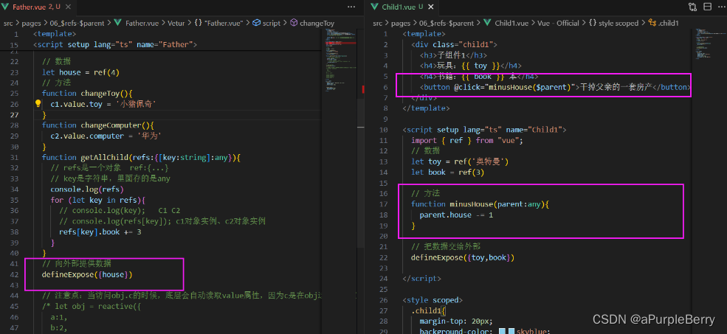Screen dimensions: 727x334
Task: Click line number 42 in Father.vue
Action: 14,274
